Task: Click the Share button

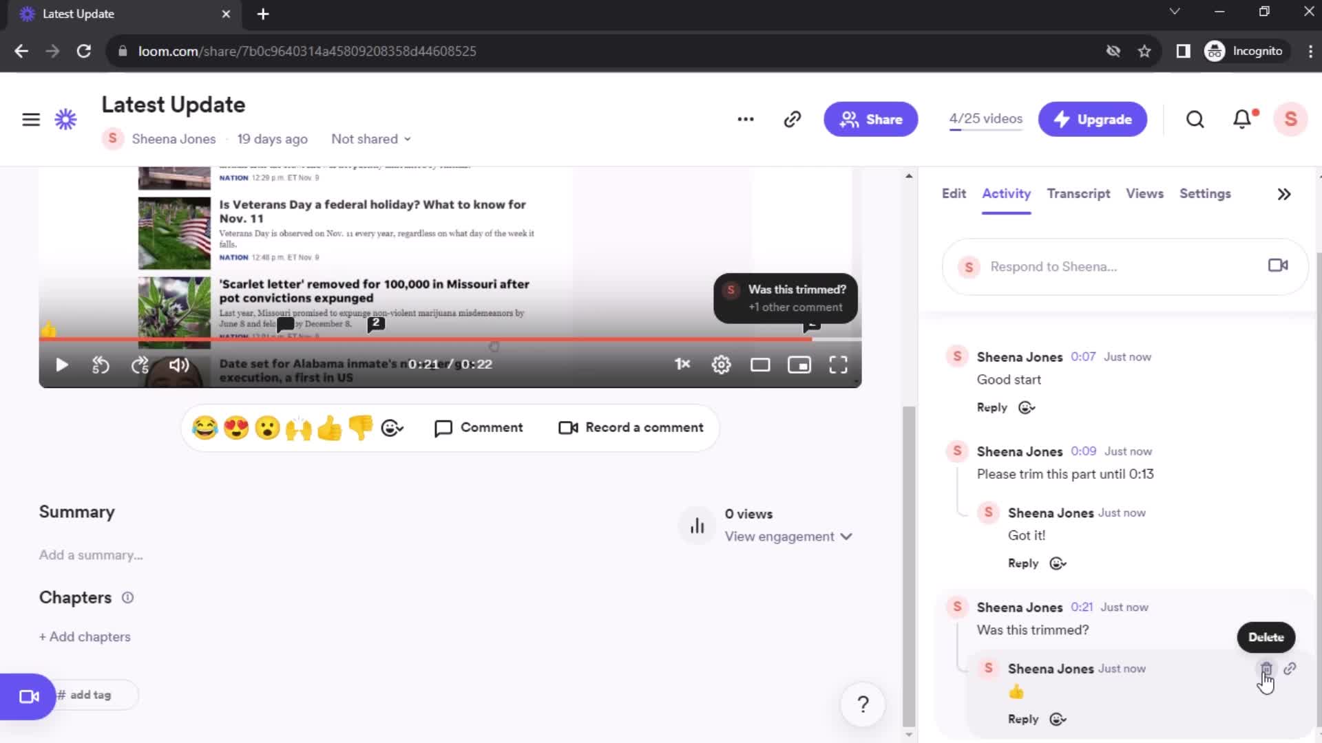Action: click(870, 119)
